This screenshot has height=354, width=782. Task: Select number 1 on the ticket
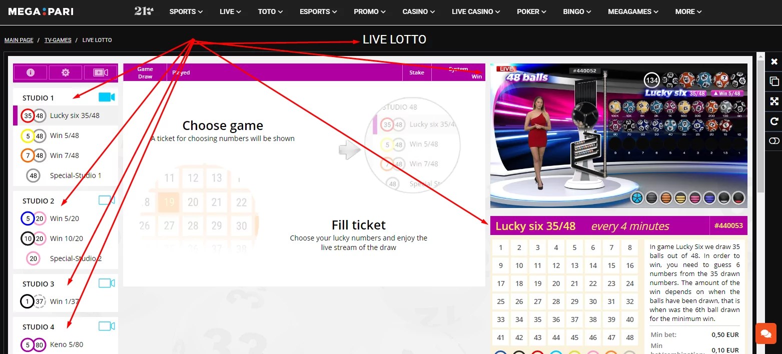click(501, 247)
